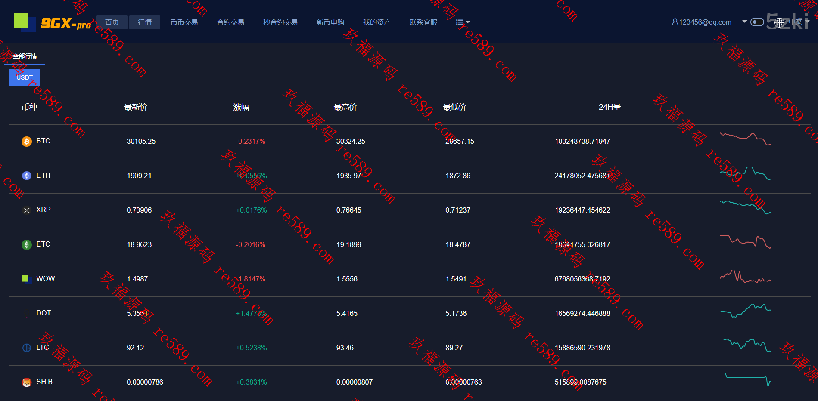Click the 最新价 column header
818x401 pixels.
(x=136, y=107)
